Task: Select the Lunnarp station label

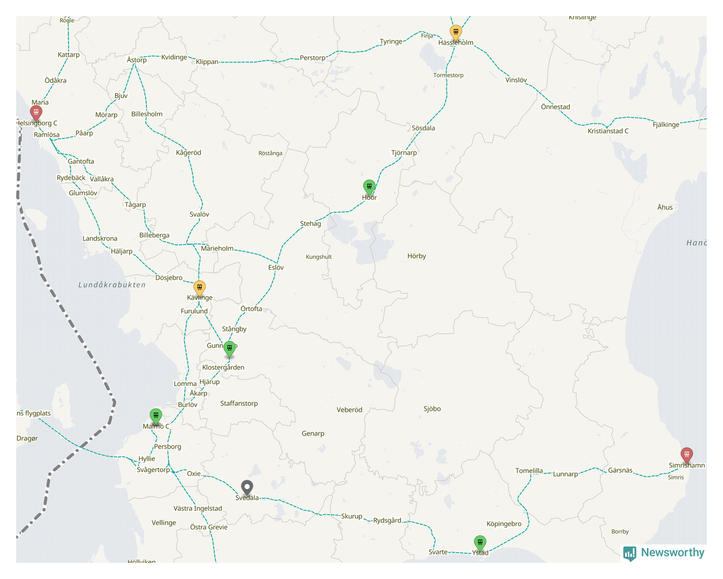Action: [x=565, y=474]
